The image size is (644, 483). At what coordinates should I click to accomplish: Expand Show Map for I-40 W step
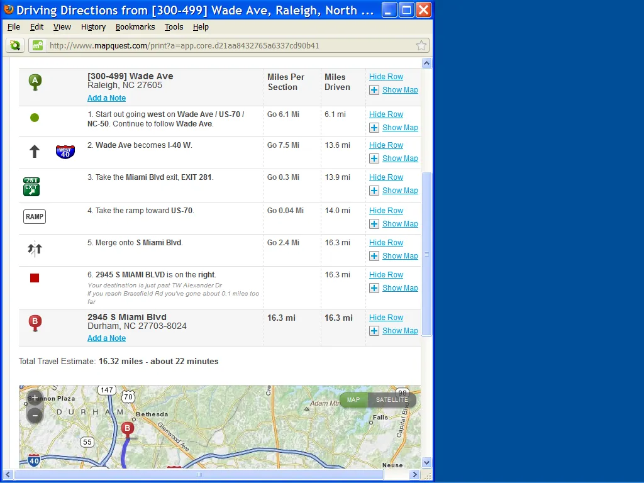(x=399, y=158)
